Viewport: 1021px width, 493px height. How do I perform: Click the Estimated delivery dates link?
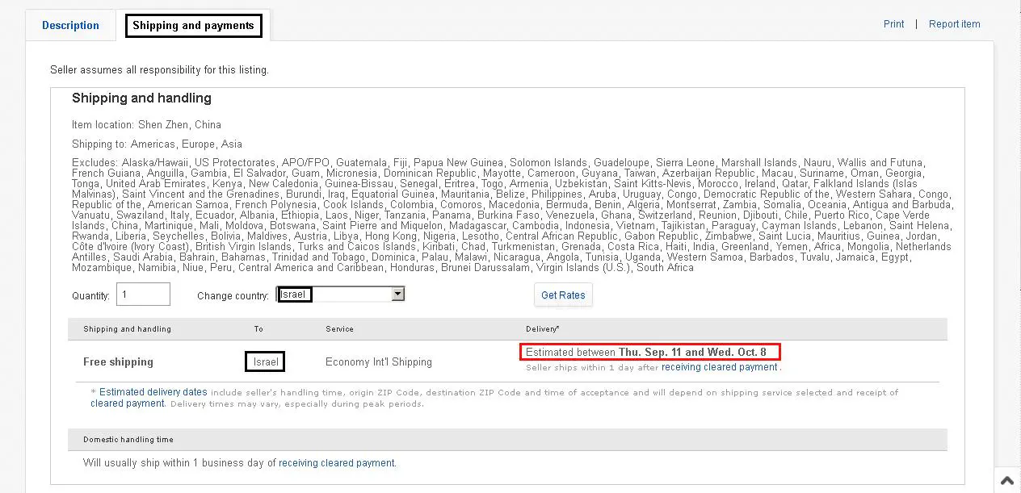153,392
